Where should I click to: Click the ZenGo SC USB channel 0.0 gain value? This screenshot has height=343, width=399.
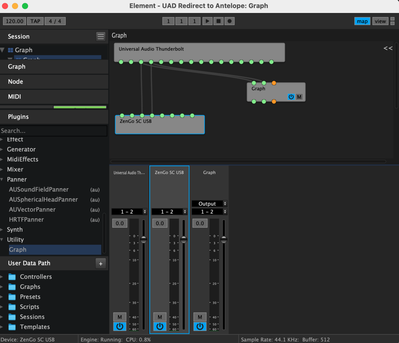pos(160,223)
